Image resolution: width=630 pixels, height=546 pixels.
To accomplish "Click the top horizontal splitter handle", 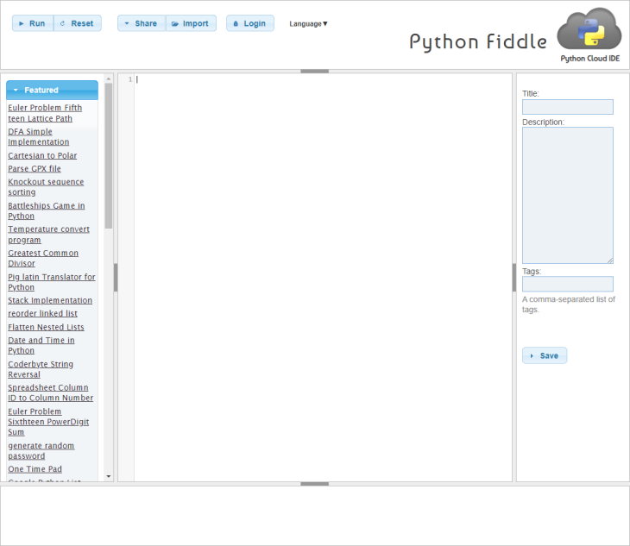I will click(314, 71).
